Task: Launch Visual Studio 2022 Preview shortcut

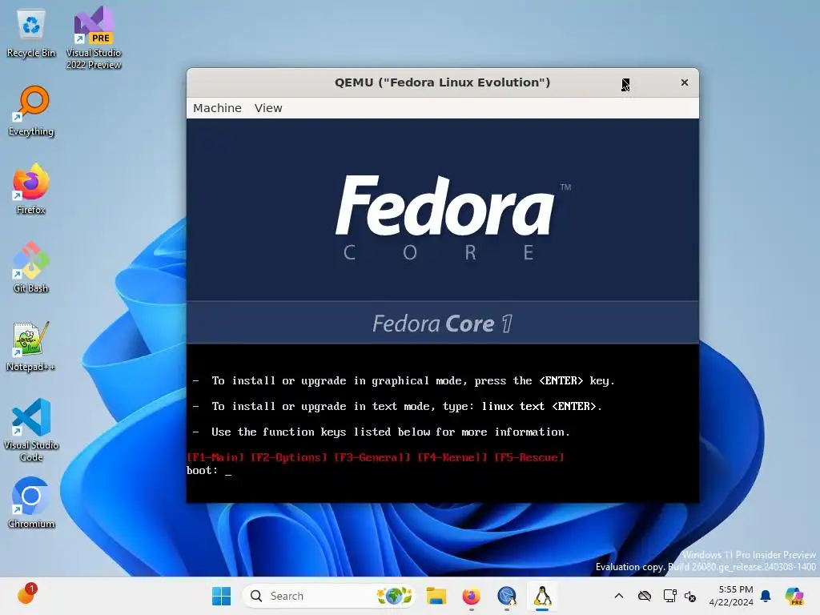Action: pyautogui.click(x=94, y=38)
